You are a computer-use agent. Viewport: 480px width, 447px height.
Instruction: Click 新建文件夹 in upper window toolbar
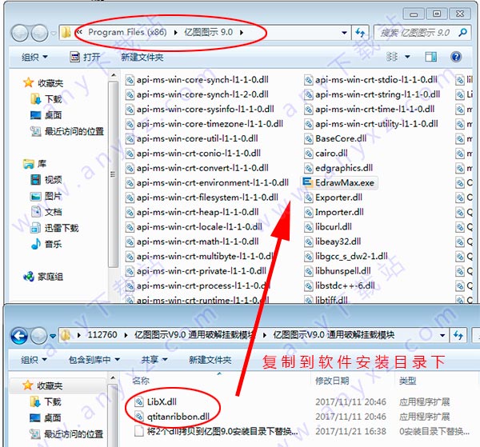(142, 57)
